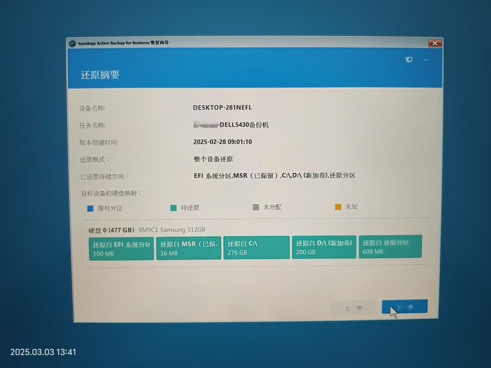Click the gray 未分配 legend swatch
Screen dimensions: 491x368
[x=256, y=207]
